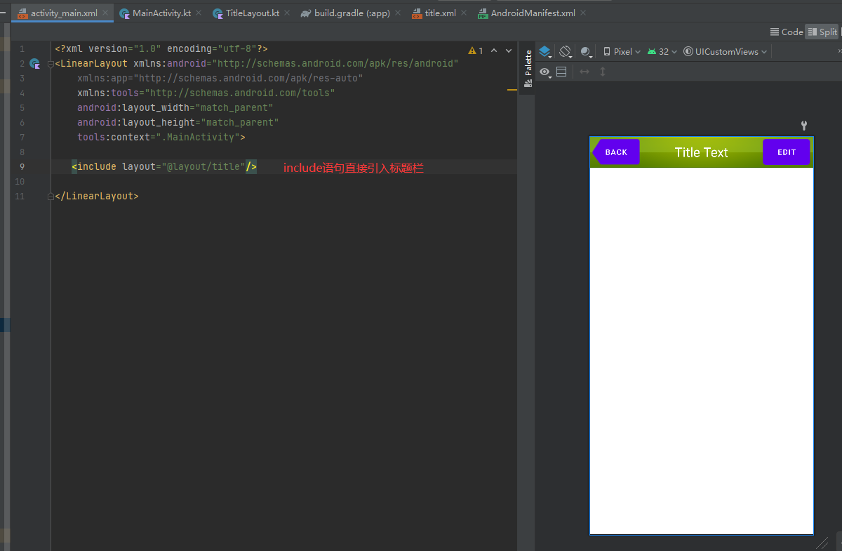Toggle autoconnect list icon beside eye
The width and height of the screenshot is (842, 551).
(x=561, y=72)
